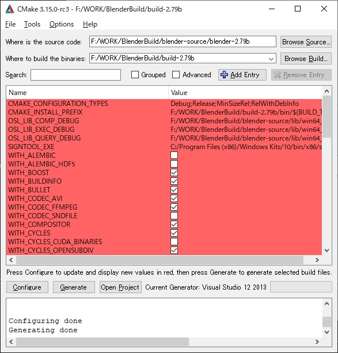The image size is (338, 353).
Task: Click the CMake logo icon in title bar
Action: coord(10,9)
